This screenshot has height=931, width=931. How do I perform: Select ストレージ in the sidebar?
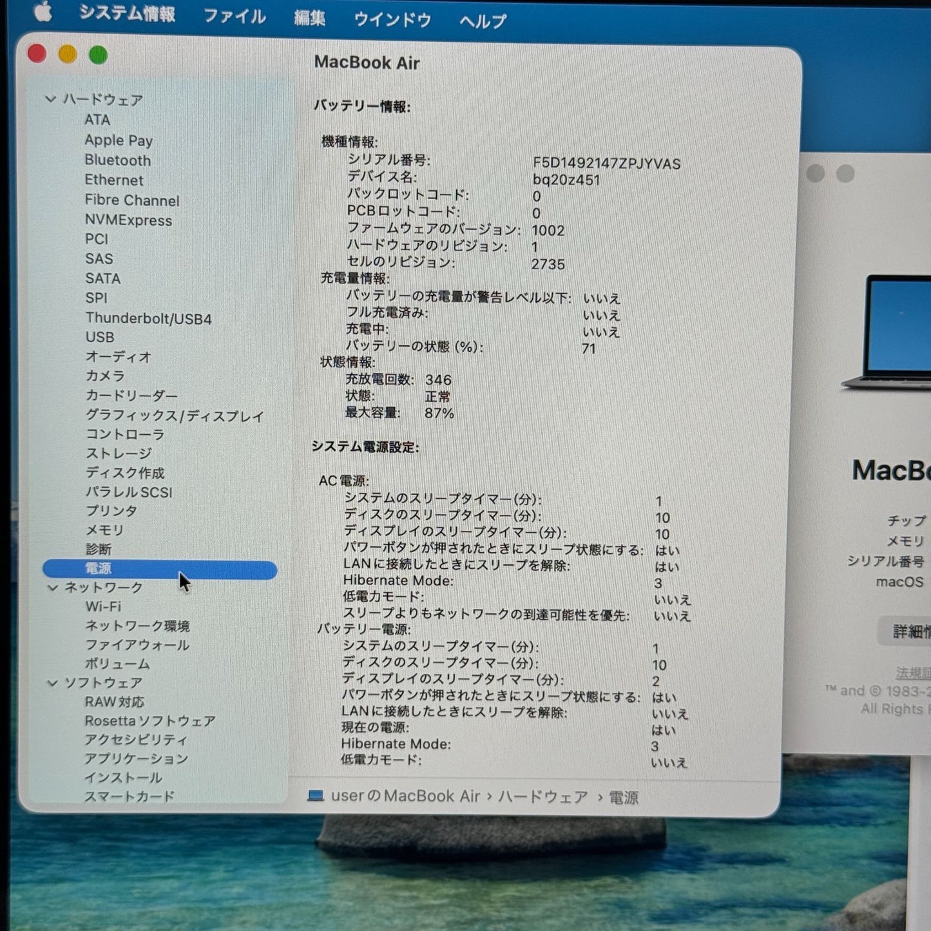tap(119, 454)
